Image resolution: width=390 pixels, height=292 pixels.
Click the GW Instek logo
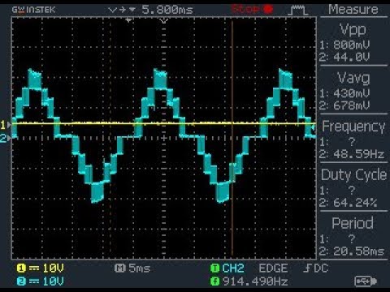tap(33, 10)
